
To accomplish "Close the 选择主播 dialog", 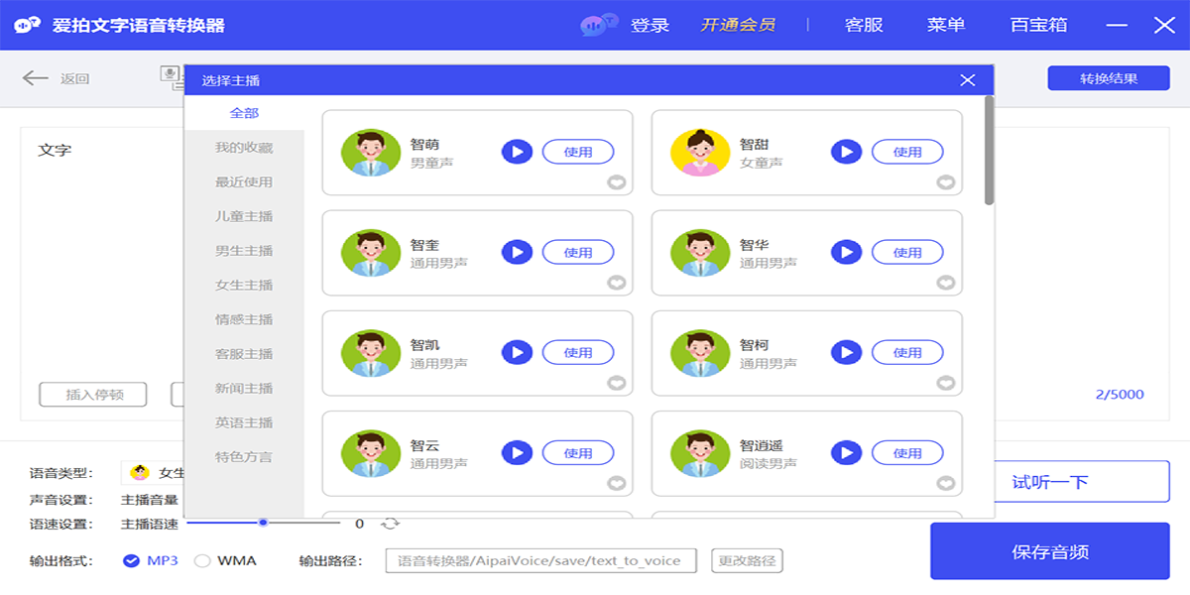I will [x=968, y=80].
